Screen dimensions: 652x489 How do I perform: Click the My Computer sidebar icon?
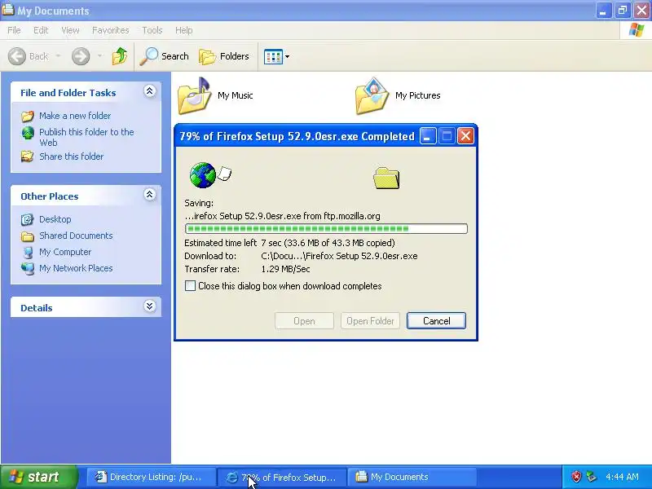pyautogui.click(x=28, y=253)
